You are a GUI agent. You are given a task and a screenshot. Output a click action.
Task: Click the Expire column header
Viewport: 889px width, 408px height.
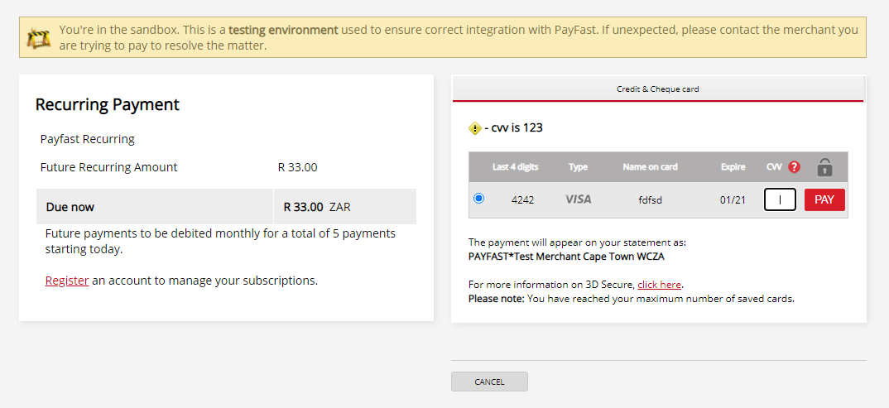pyautogui.click(x=733, y=166)
